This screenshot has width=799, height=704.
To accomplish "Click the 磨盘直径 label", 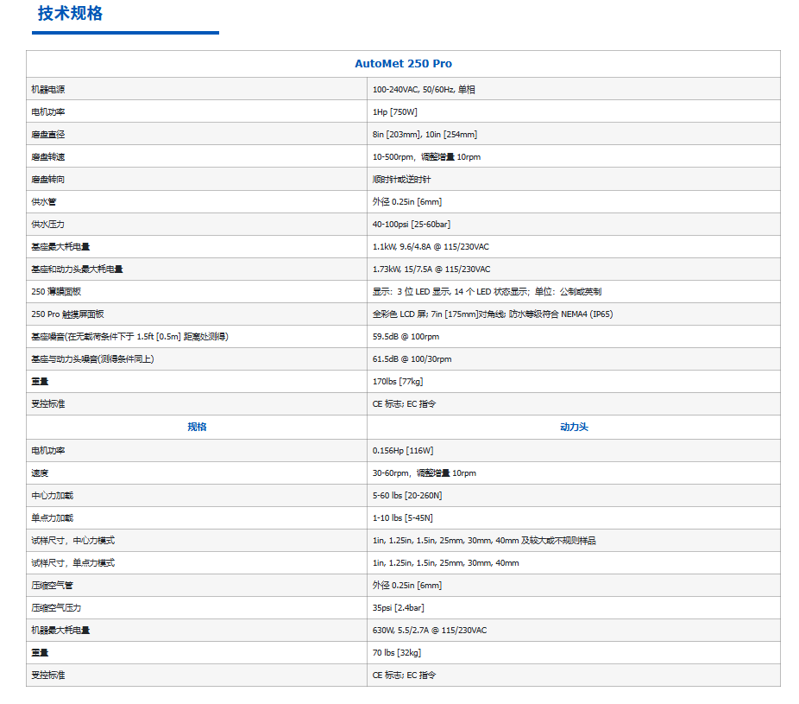I will click(x=48, y=134).
